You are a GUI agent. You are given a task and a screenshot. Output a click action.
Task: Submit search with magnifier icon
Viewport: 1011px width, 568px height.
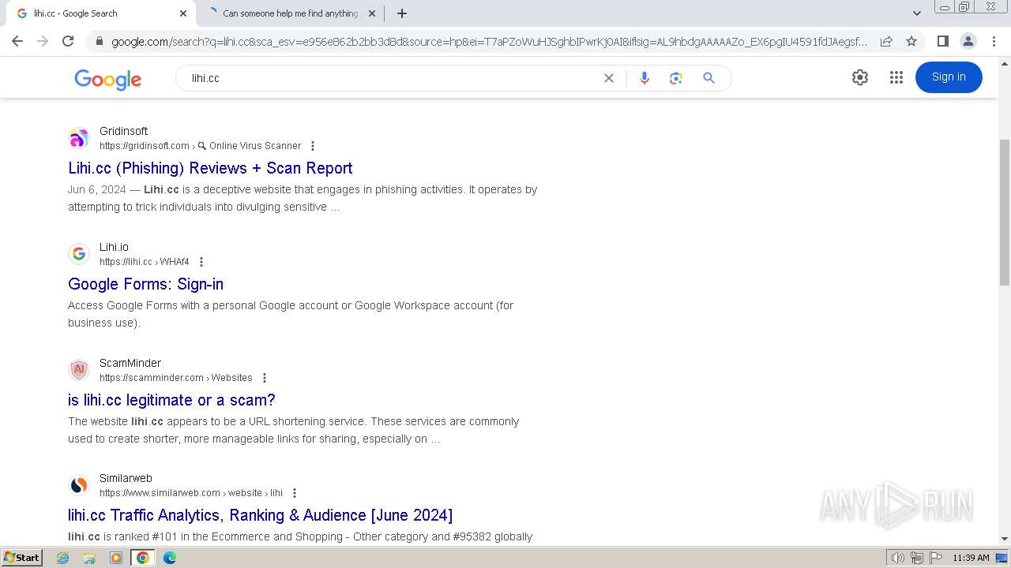[x=708, y=78]
